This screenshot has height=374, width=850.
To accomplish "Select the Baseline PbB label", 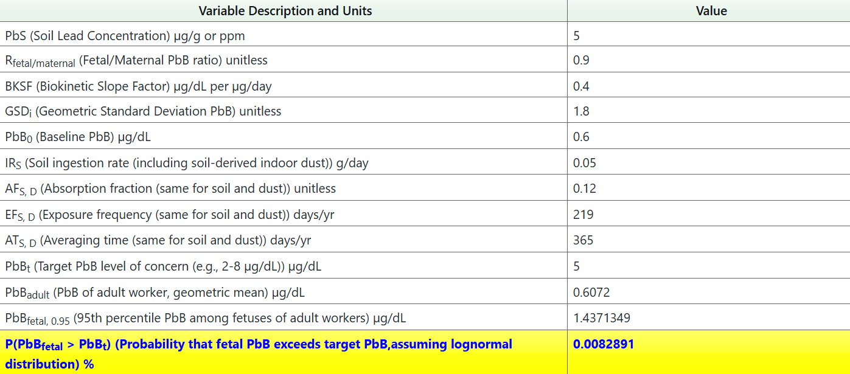I will (x=78, y=137).
